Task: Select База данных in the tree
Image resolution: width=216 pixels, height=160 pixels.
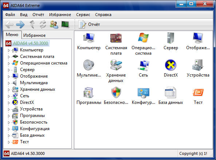Action: point(32,135)
